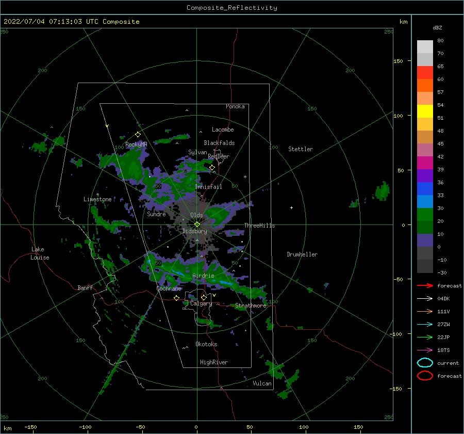
Task: Click the Lacombe city label
Action: [223, 130]
